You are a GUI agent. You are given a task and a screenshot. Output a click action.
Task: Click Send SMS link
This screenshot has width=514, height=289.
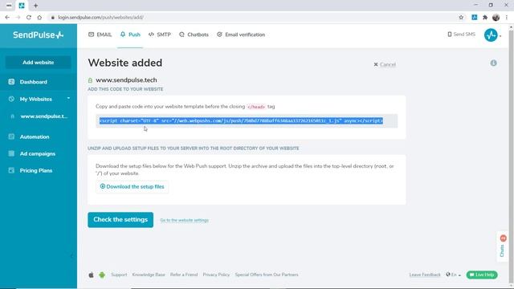[461, 34]
